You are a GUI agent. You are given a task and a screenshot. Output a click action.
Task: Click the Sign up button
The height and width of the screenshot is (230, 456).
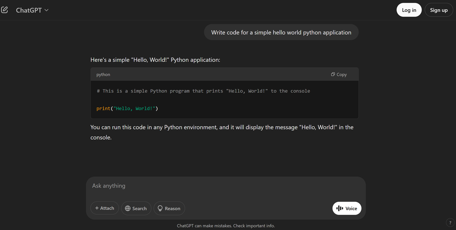point(439,10)
